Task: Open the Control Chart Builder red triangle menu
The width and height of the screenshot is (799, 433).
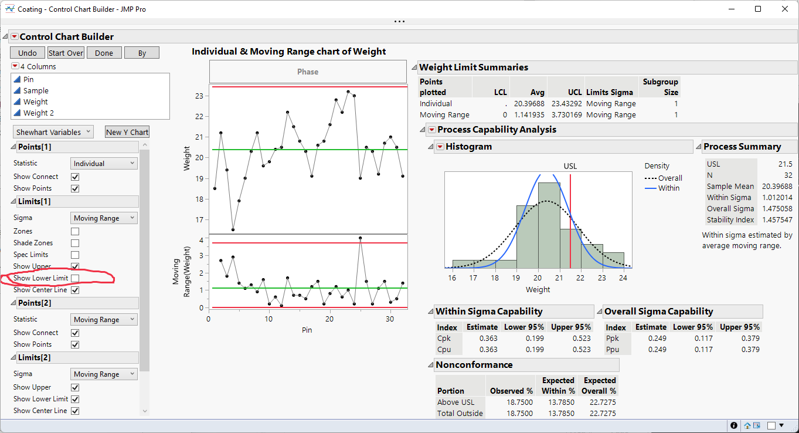Action: point(15,37)
